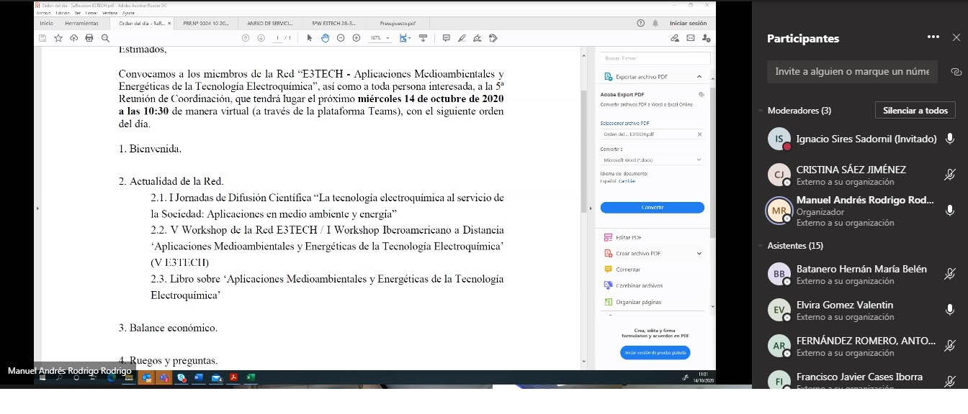The height and width of the screenshot is (414, 968).
Task: Click the copy link icon beside invite field
Action: (956, 72)
